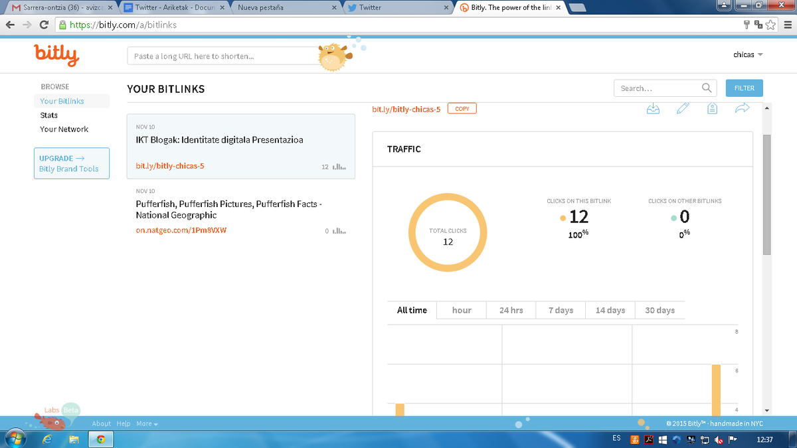
Task: Archive the bitlink using the inbox icon
Action: point(653,109)
